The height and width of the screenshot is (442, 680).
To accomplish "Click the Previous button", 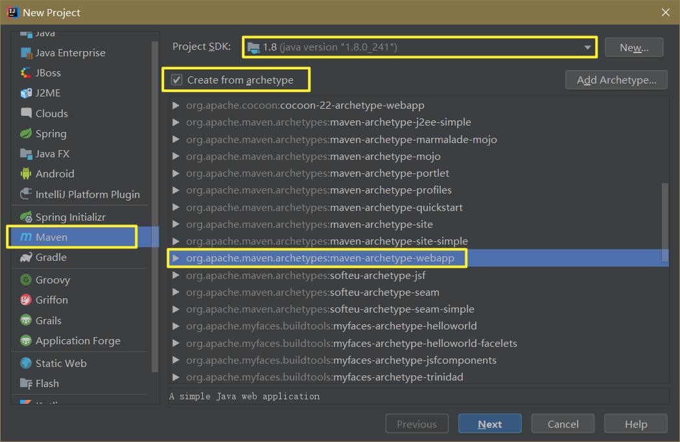I will point(417,424).
